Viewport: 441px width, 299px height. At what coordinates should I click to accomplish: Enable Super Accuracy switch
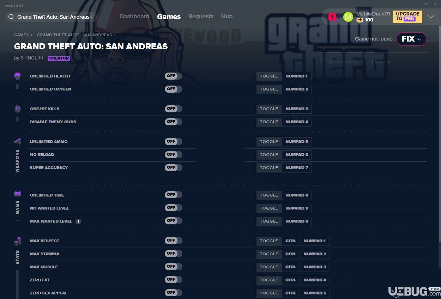point(173,168)
